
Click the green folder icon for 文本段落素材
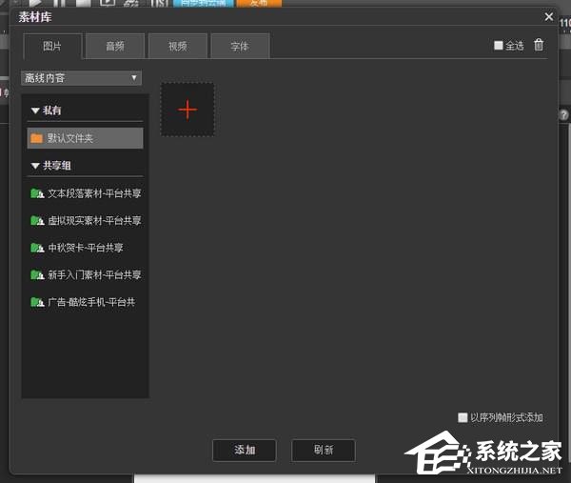[37, 193]
